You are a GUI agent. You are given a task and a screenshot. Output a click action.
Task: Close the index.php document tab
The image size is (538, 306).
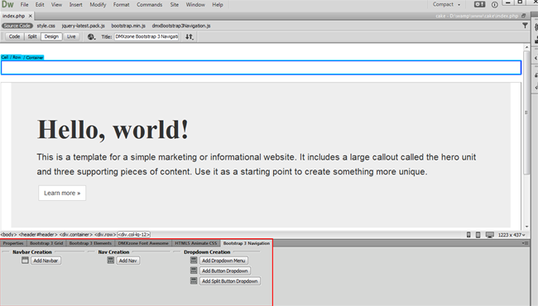(30, 16)
